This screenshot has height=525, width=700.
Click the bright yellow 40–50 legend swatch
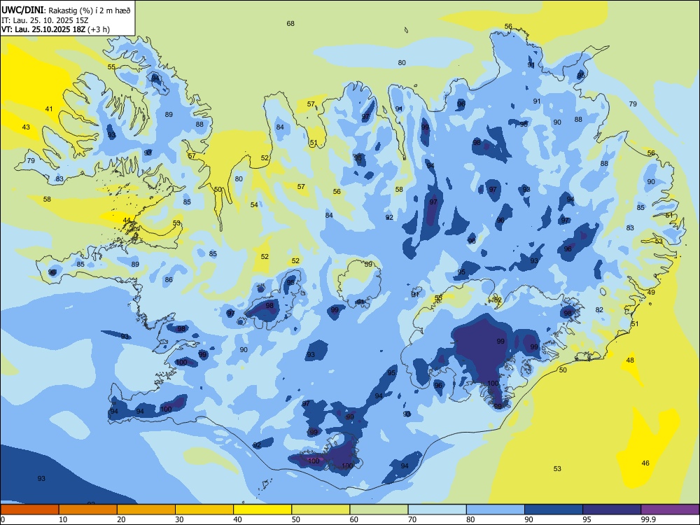point(262,510)
